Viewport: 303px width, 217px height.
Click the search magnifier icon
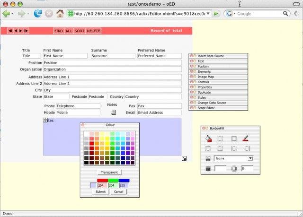pos(285,14)
